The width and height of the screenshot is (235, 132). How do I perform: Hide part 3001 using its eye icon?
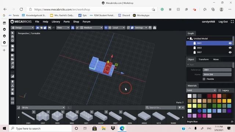pos(230,43)
